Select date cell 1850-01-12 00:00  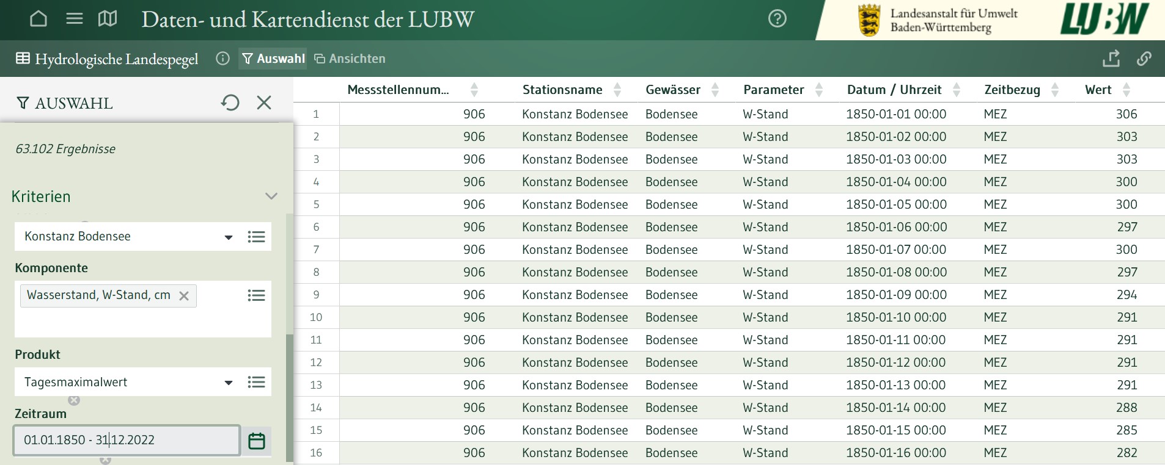pos(896,362)
